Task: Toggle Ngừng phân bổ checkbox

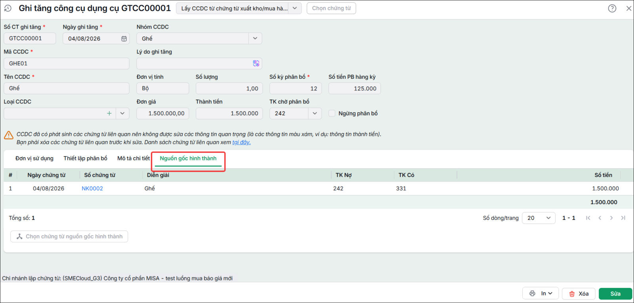Action: (332, 113)
